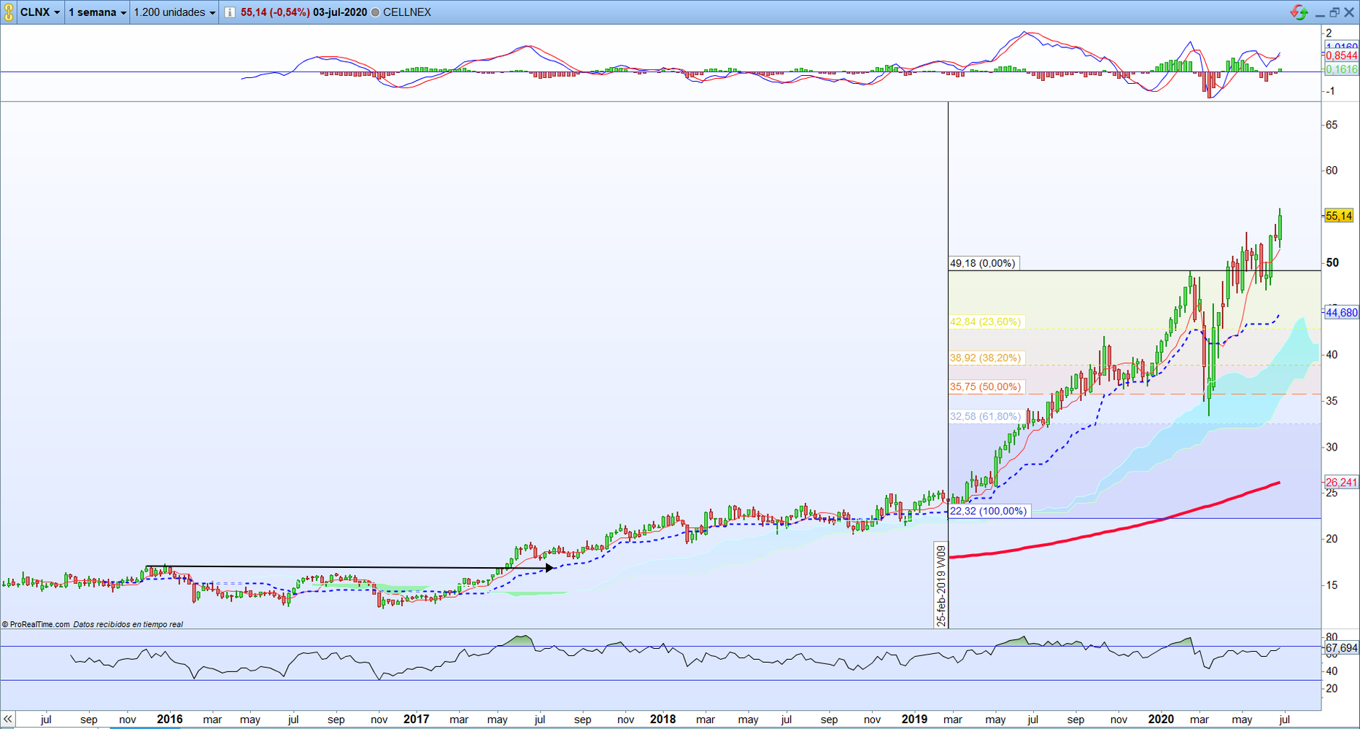Viewport: 1360px width, 729px height.
Task: Click the info 'i' icon
Action: point(230,12)
